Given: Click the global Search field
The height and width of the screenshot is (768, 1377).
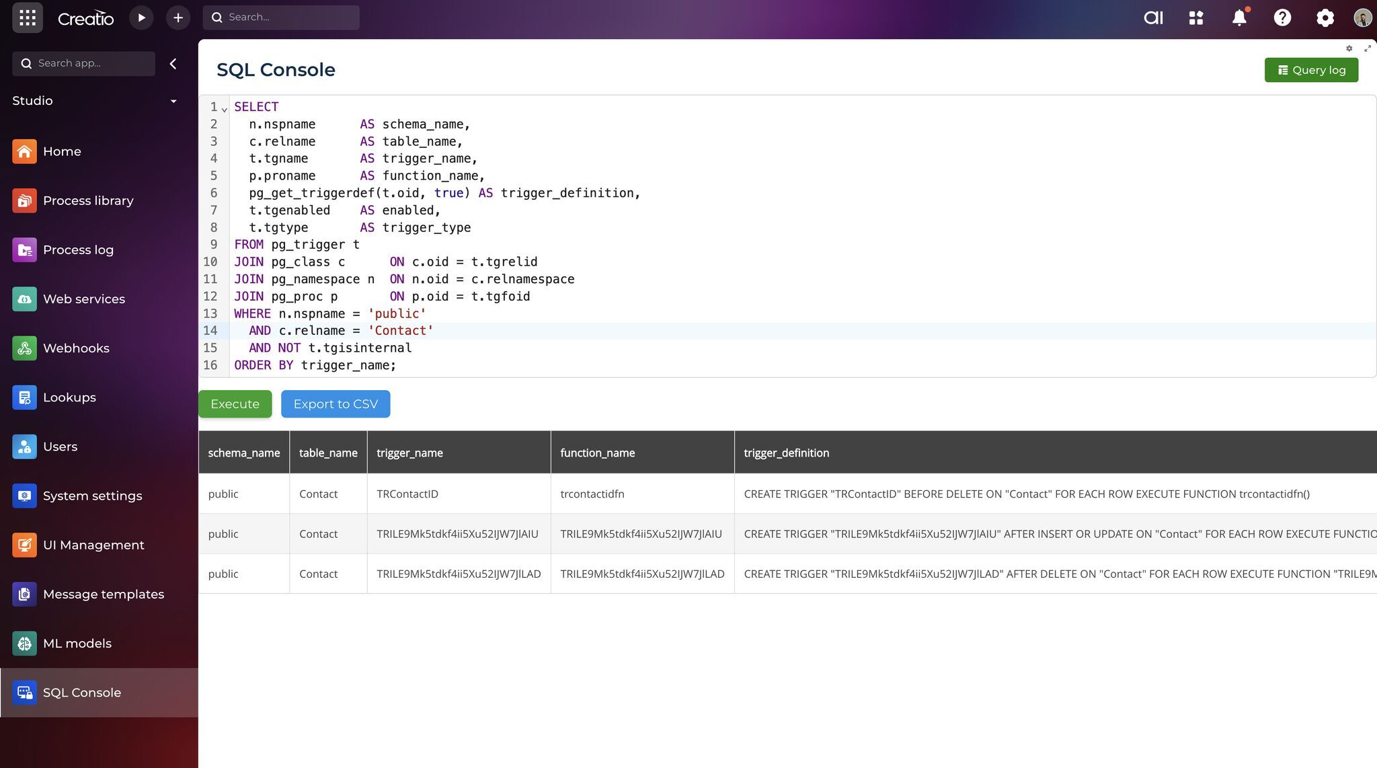Looking at the screenshot, I should coord(289,17).
